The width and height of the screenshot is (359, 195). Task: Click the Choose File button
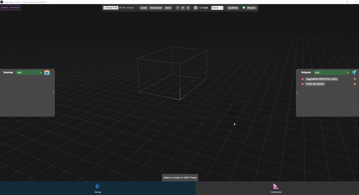(111, 8)
